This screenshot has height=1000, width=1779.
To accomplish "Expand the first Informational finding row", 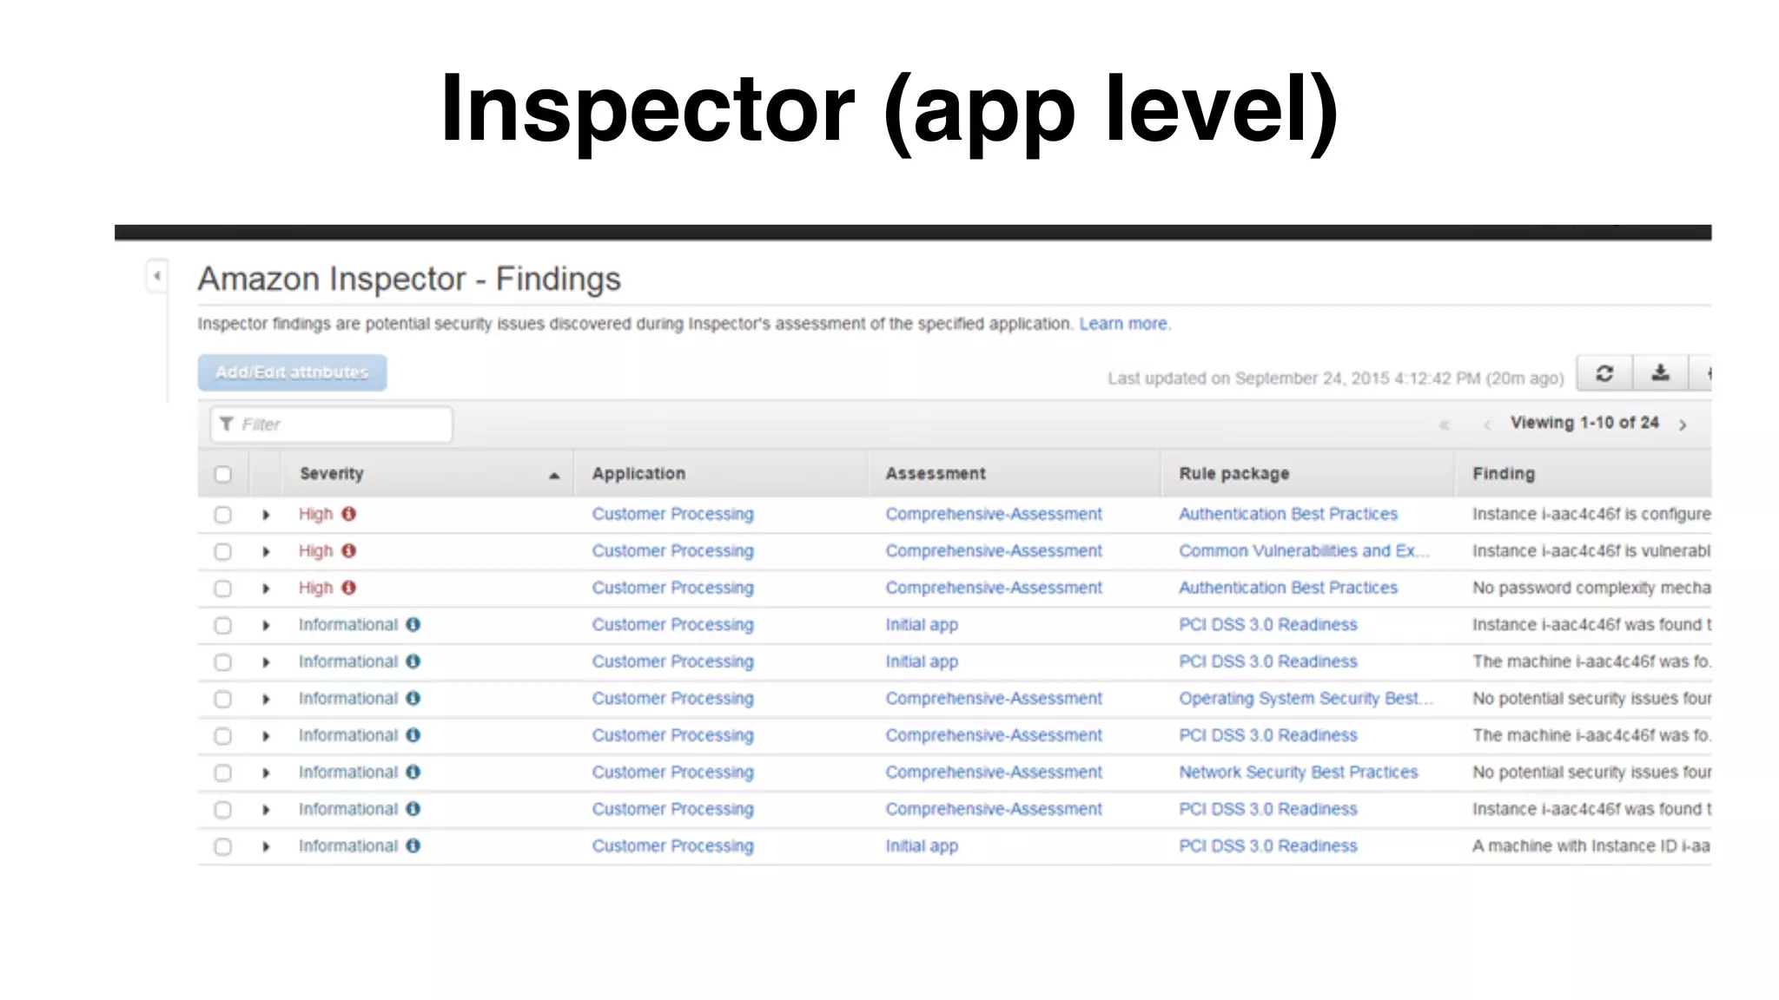I will pyautogui.click(x=266, y=625).
